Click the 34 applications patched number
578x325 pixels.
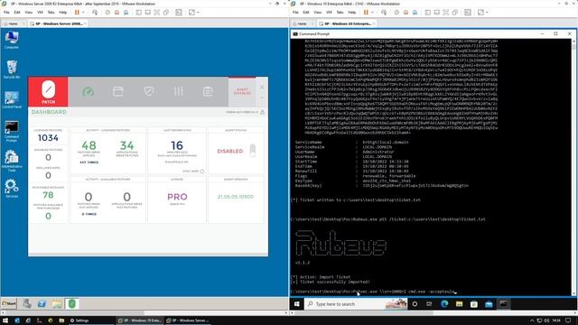[126, 145]
